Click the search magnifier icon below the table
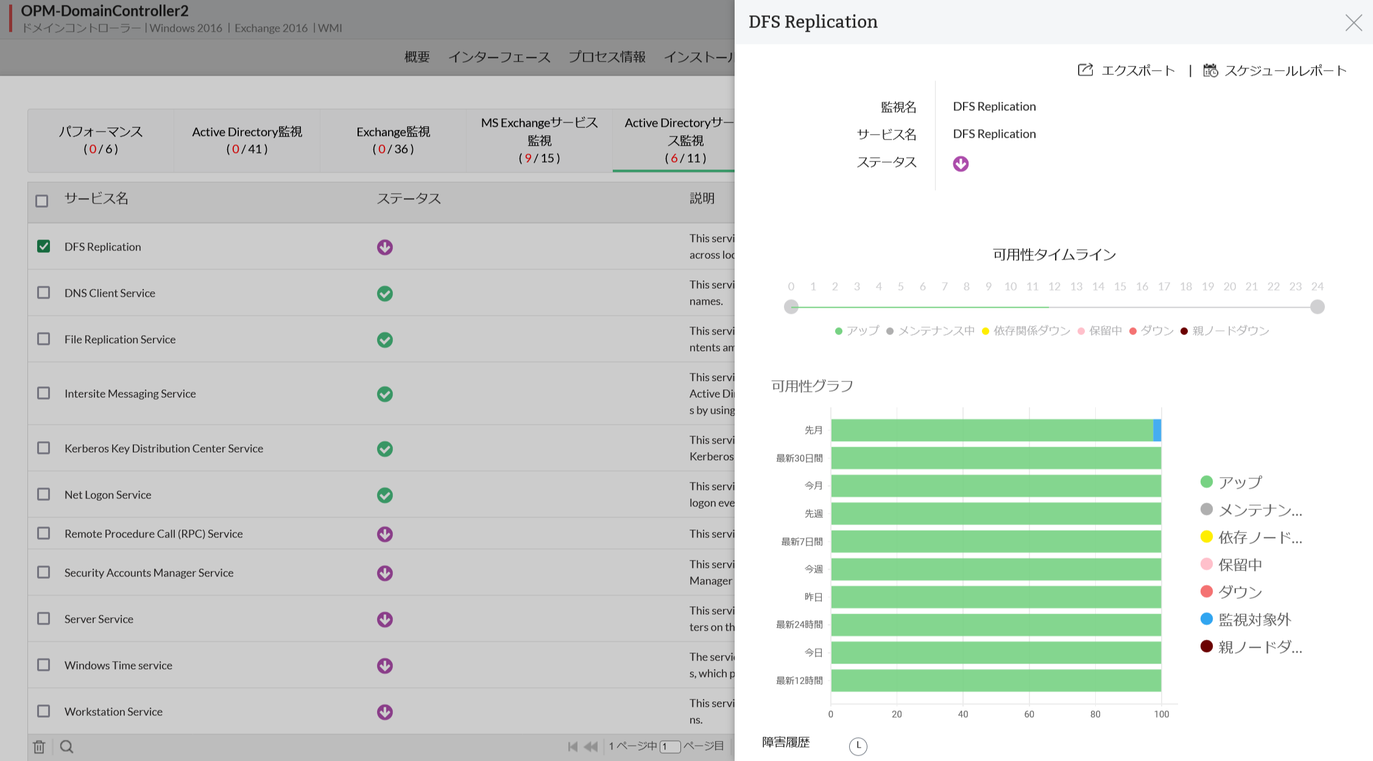1373x761 pixels. [67, 746]
